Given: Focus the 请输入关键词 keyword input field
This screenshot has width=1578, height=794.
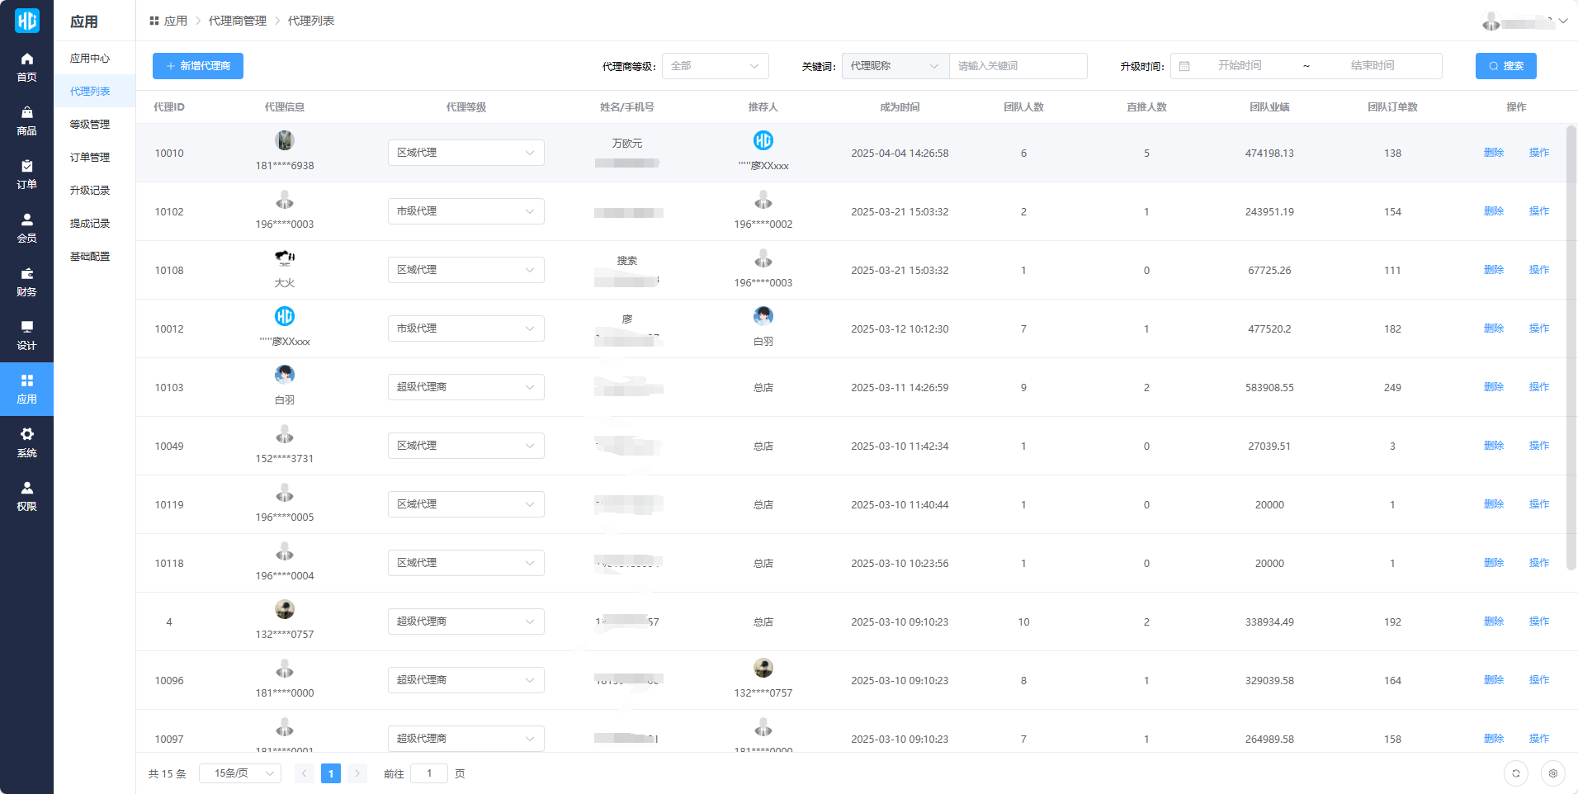Looking at the screenshot, I should 1018,66.
